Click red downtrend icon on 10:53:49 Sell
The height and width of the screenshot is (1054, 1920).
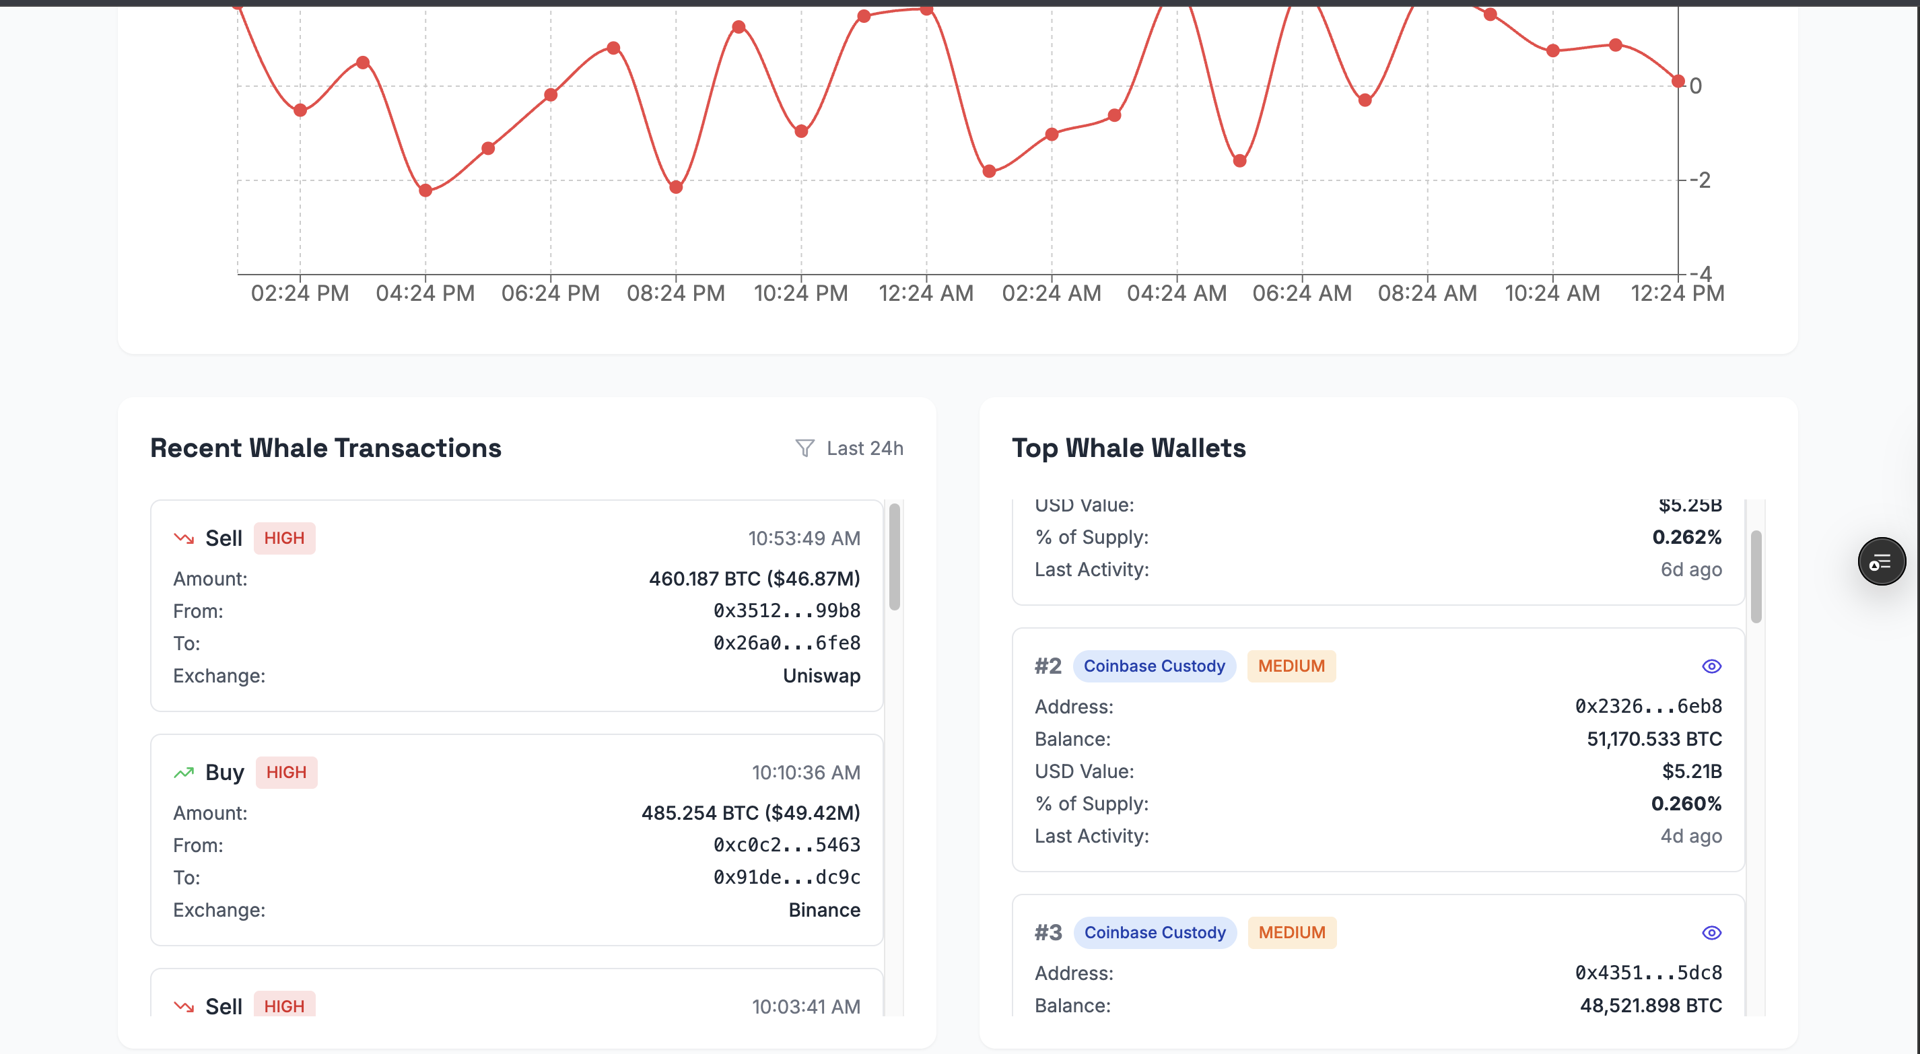tap(183, 538)
